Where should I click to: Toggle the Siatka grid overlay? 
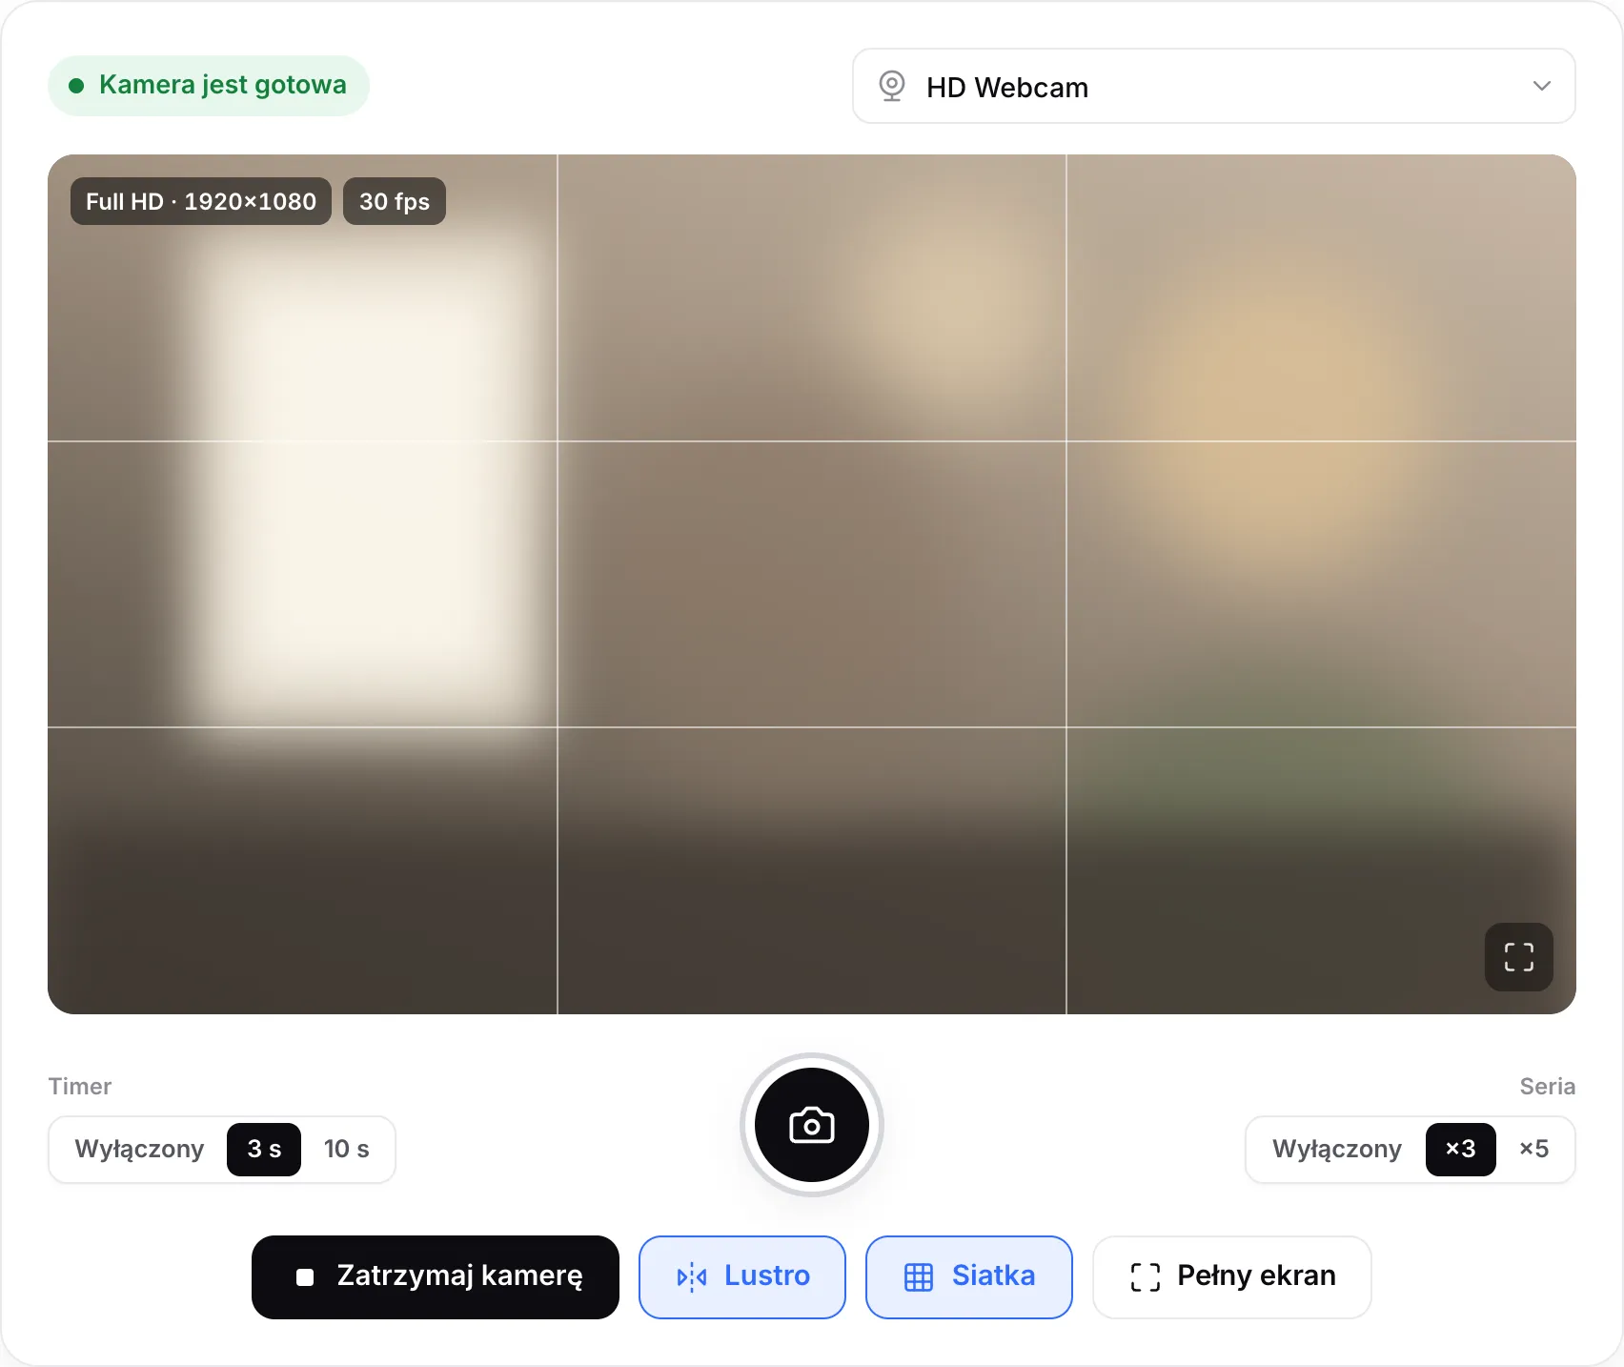[969, 1276]
